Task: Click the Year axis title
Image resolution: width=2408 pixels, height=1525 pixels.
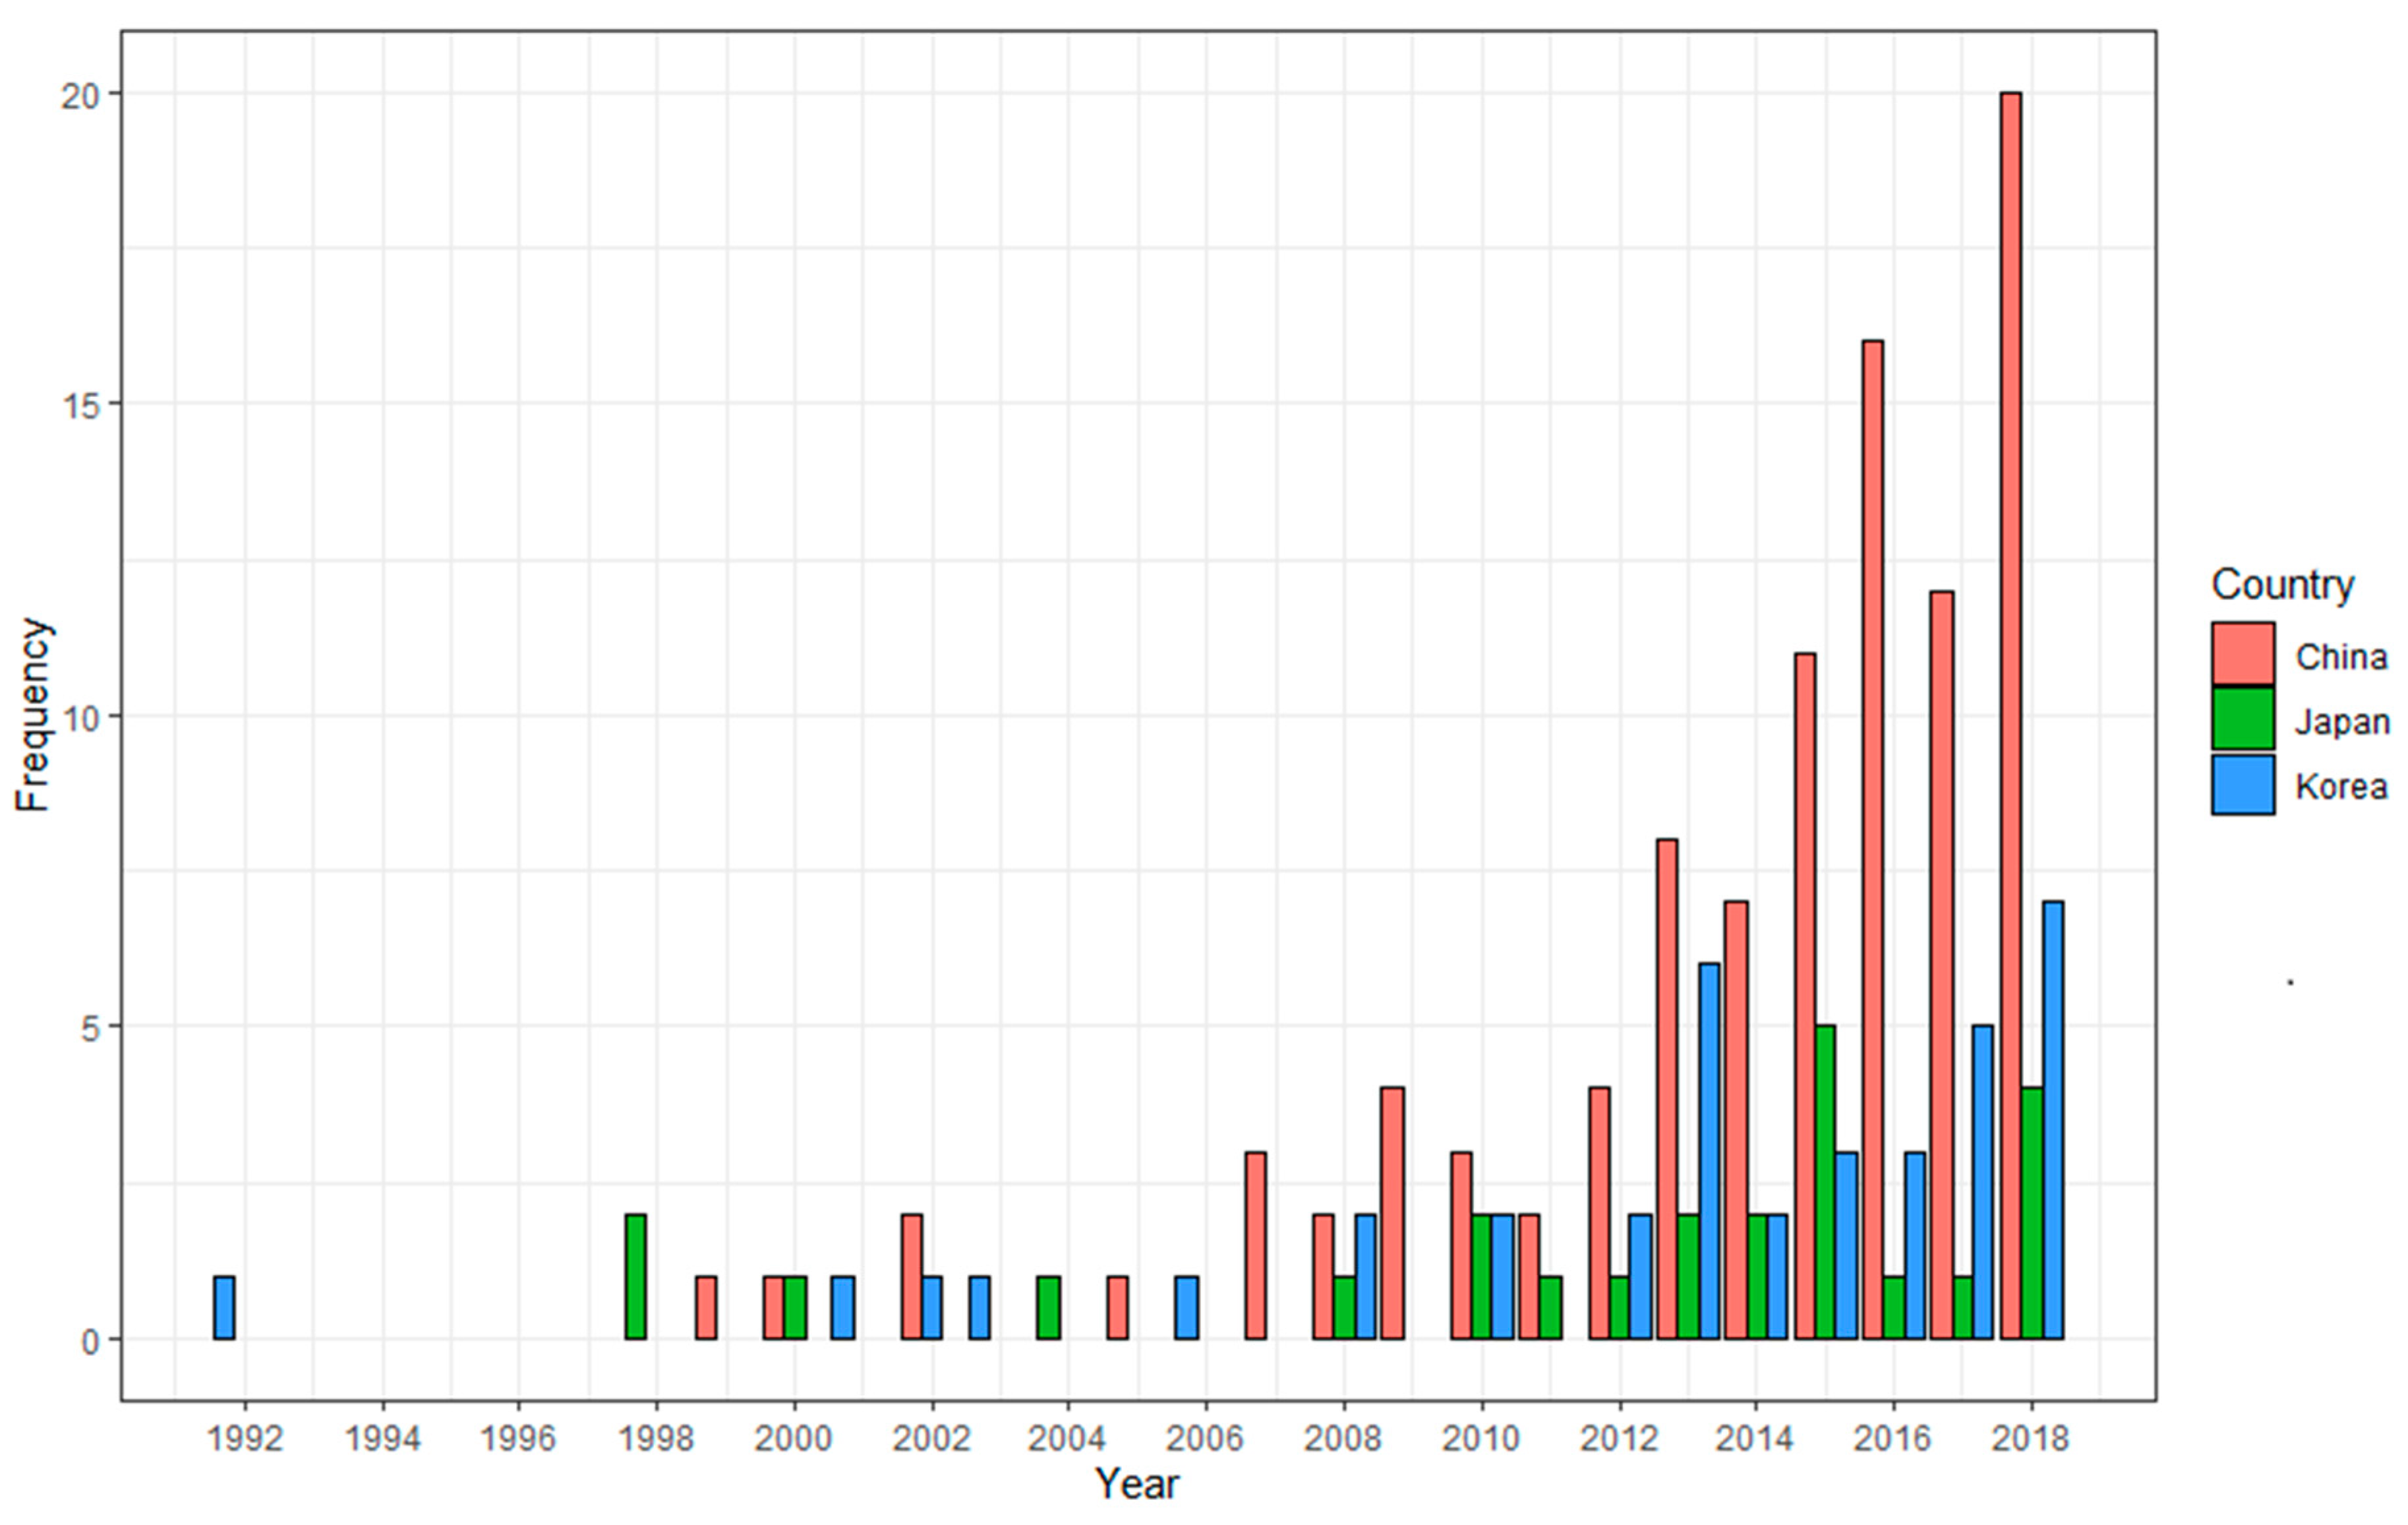Action: (1137, 1484)
